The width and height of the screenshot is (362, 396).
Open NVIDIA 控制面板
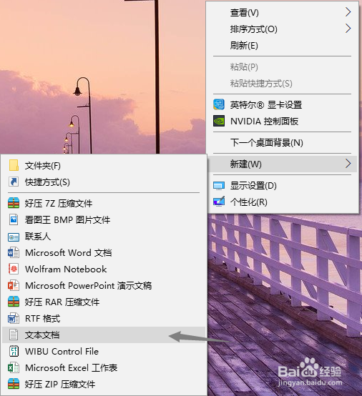pyautogui.click(x=282, y=122)
